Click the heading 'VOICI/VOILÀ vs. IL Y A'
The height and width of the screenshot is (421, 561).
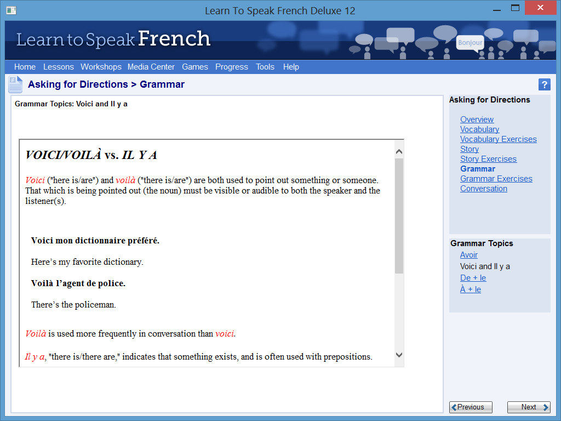point(91,155)
